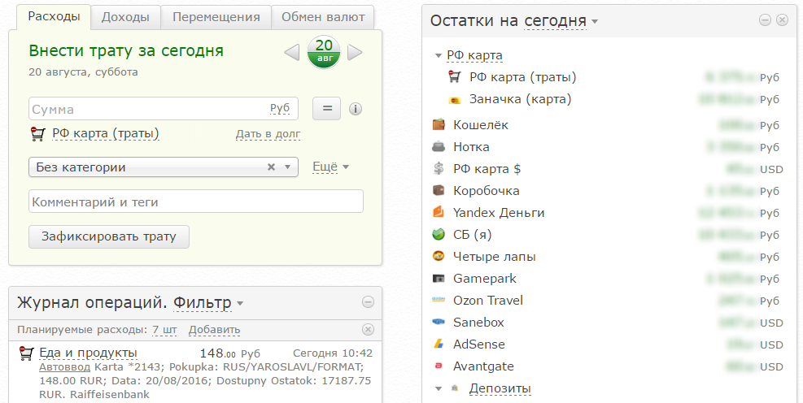Image resolution: width=803 pixels, height=403 pixels.
Task: Select the СБ (я) account
Action: [472, 235]
